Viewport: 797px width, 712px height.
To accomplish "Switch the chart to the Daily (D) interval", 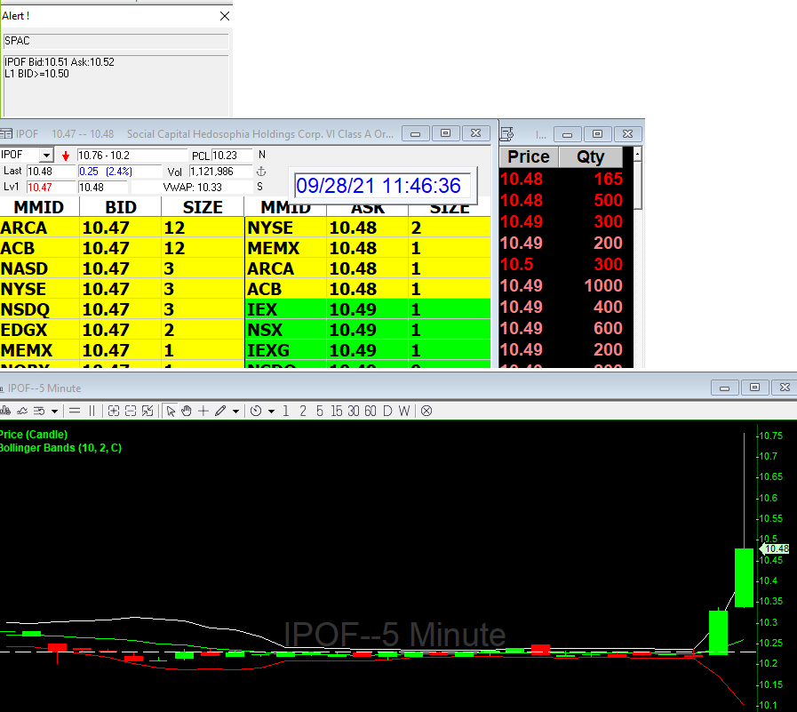I will pos(387,411).
